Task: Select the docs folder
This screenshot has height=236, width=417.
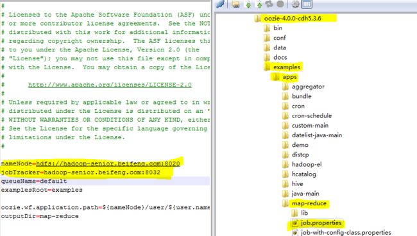Action: [280, 58]
